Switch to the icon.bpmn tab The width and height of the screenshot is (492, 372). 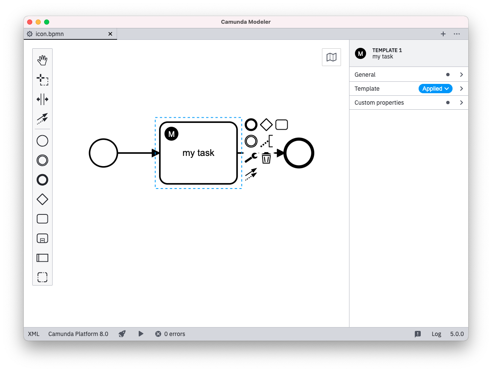coord(50,34)
